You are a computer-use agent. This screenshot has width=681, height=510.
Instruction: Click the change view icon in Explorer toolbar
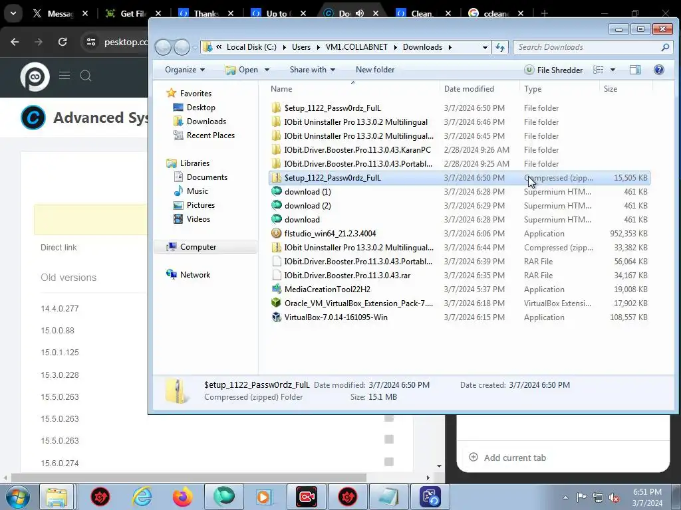[x=599, y=70]
